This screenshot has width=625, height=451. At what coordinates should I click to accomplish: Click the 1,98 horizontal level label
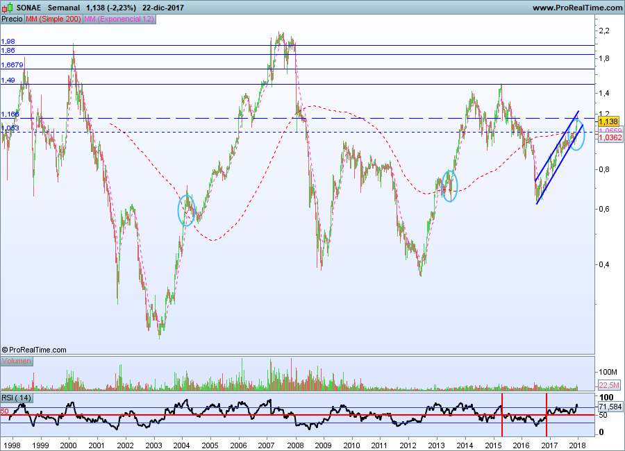point(8,42)
